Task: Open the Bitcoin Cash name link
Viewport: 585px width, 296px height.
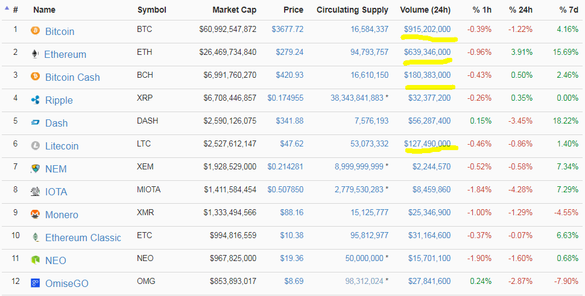Action: coord(73,77)
